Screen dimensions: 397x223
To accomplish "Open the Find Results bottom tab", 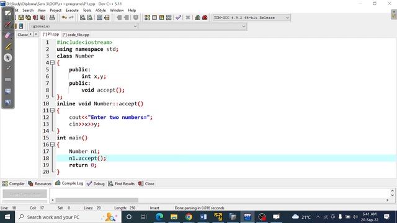I will point(122,183).
